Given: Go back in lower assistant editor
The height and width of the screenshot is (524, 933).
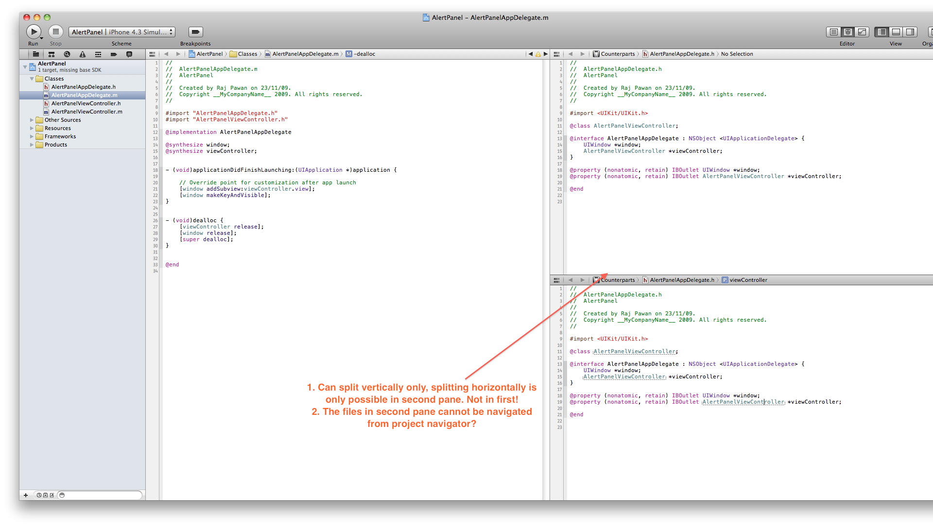Looking at the screenshot, I should tap(570, 280).
